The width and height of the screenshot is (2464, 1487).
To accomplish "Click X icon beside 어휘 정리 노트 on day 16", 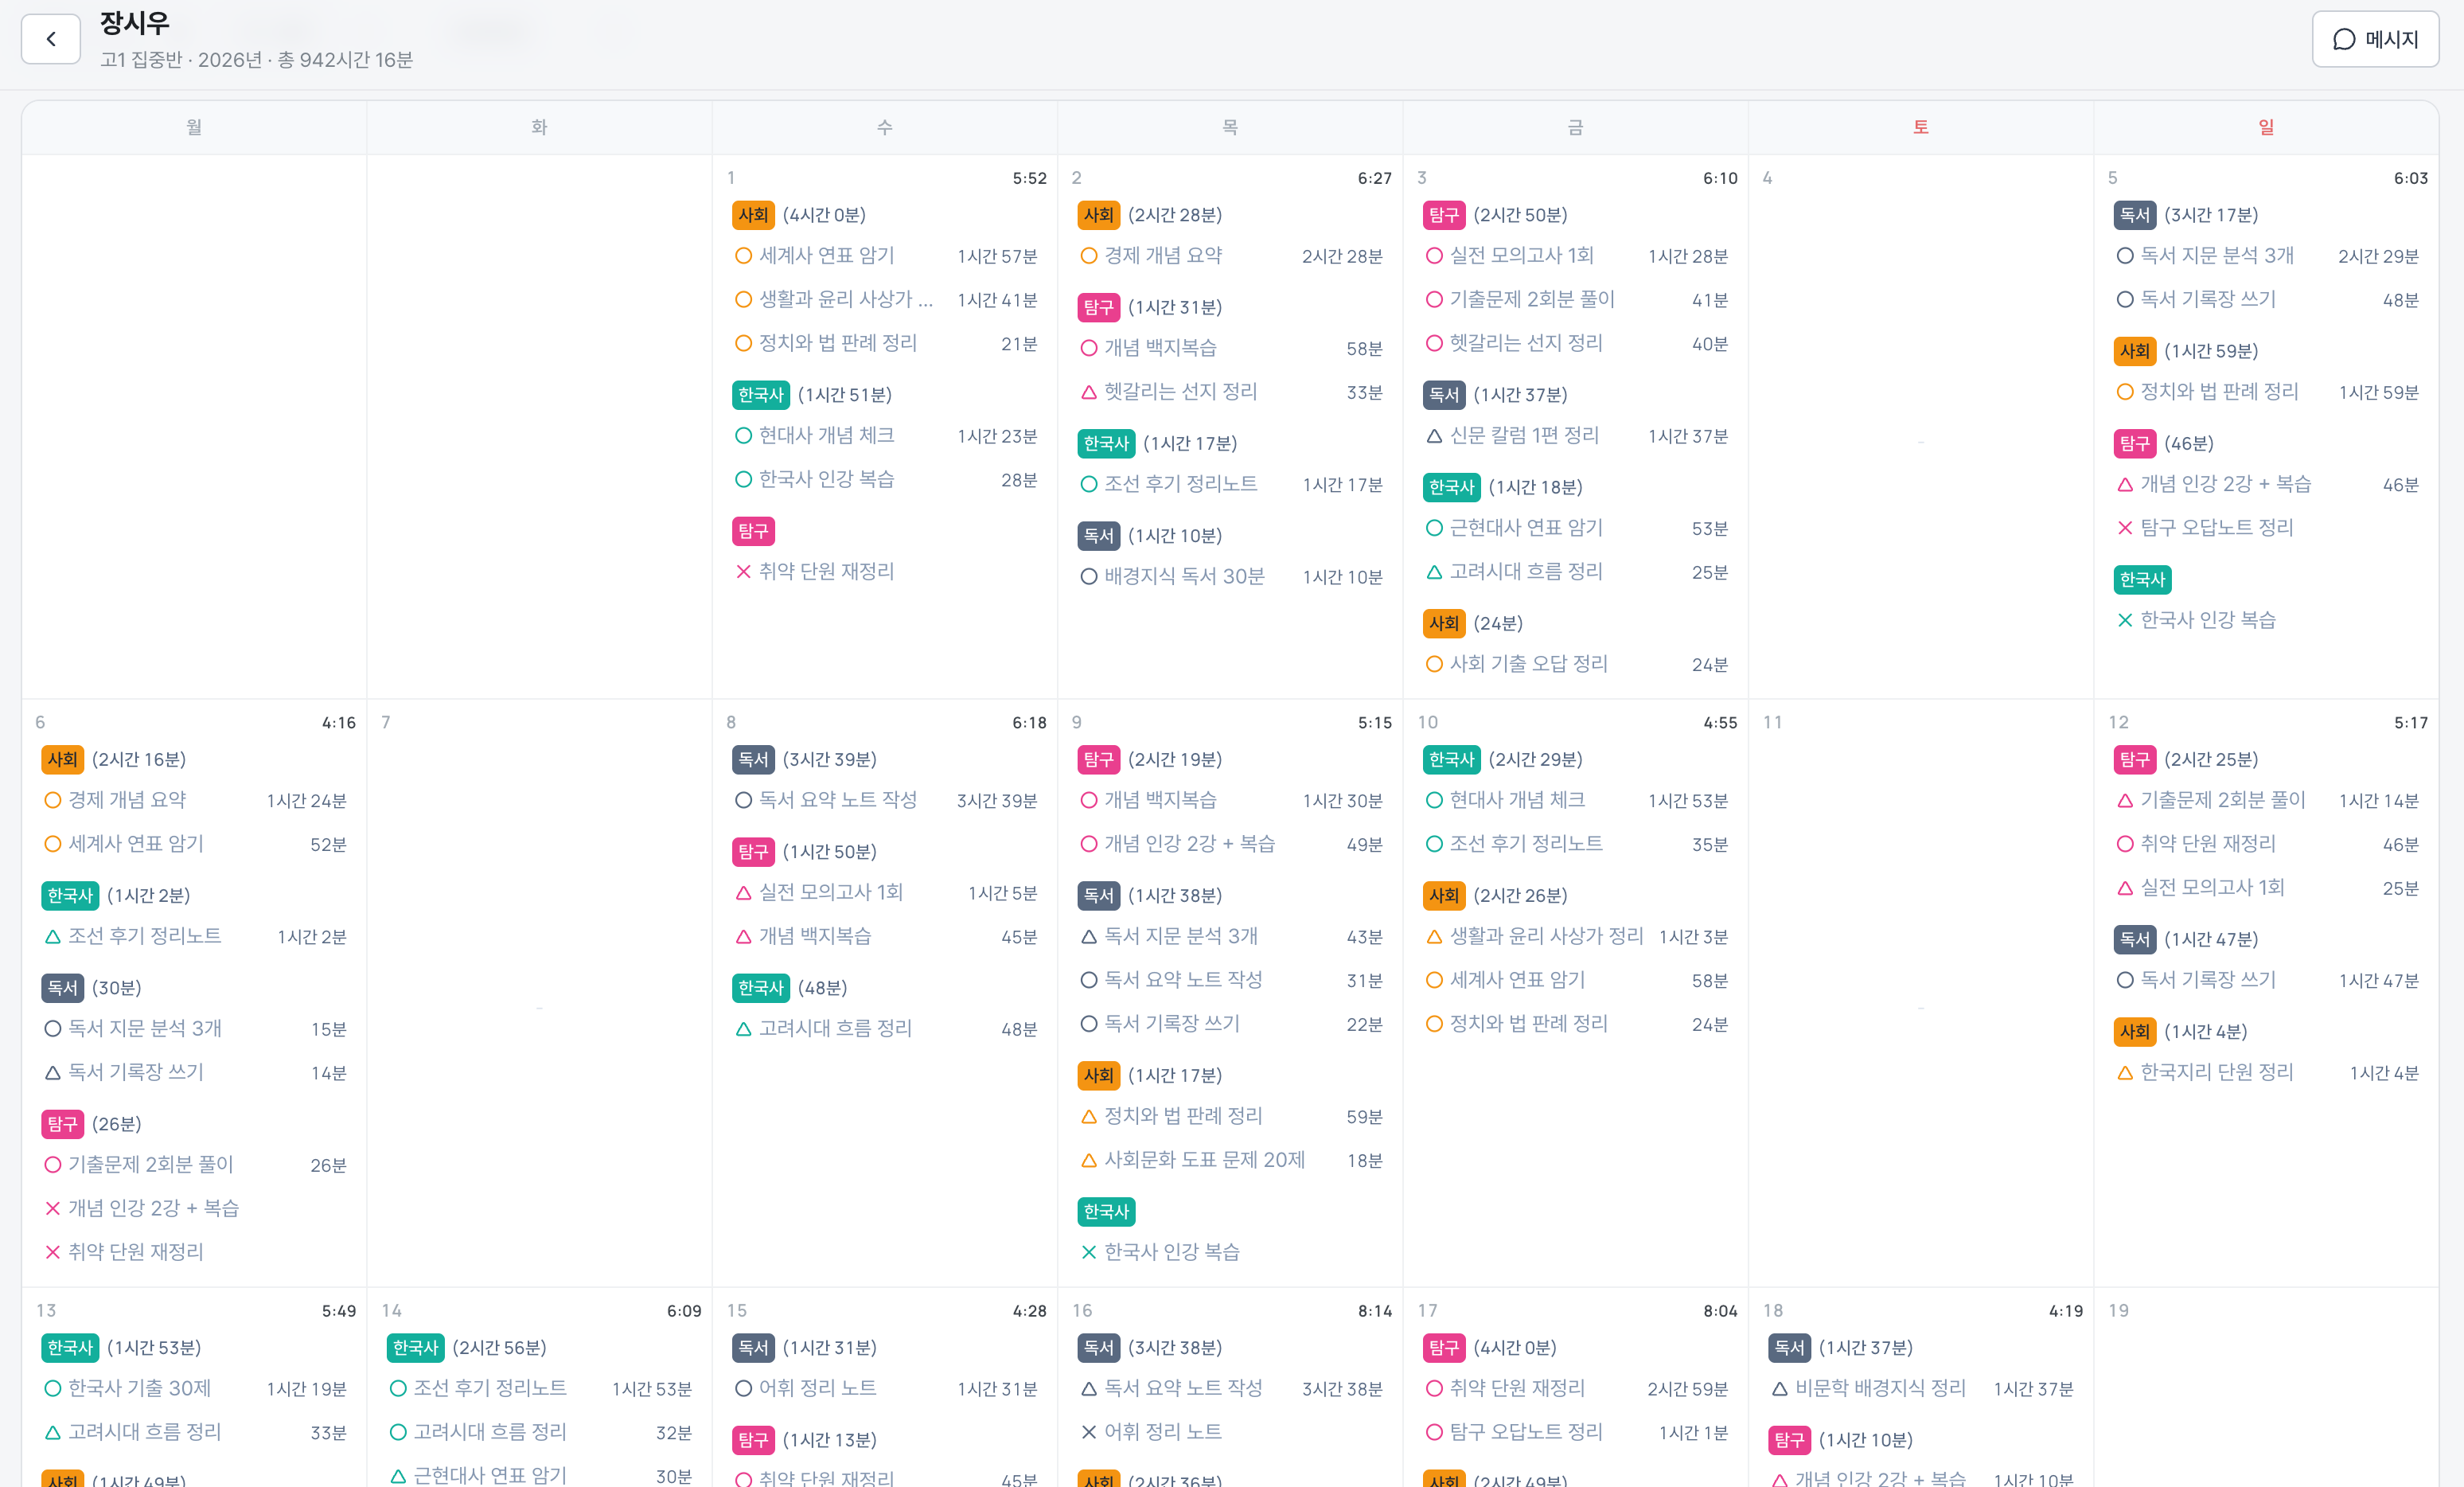I will click(x=1088, y=1432).
